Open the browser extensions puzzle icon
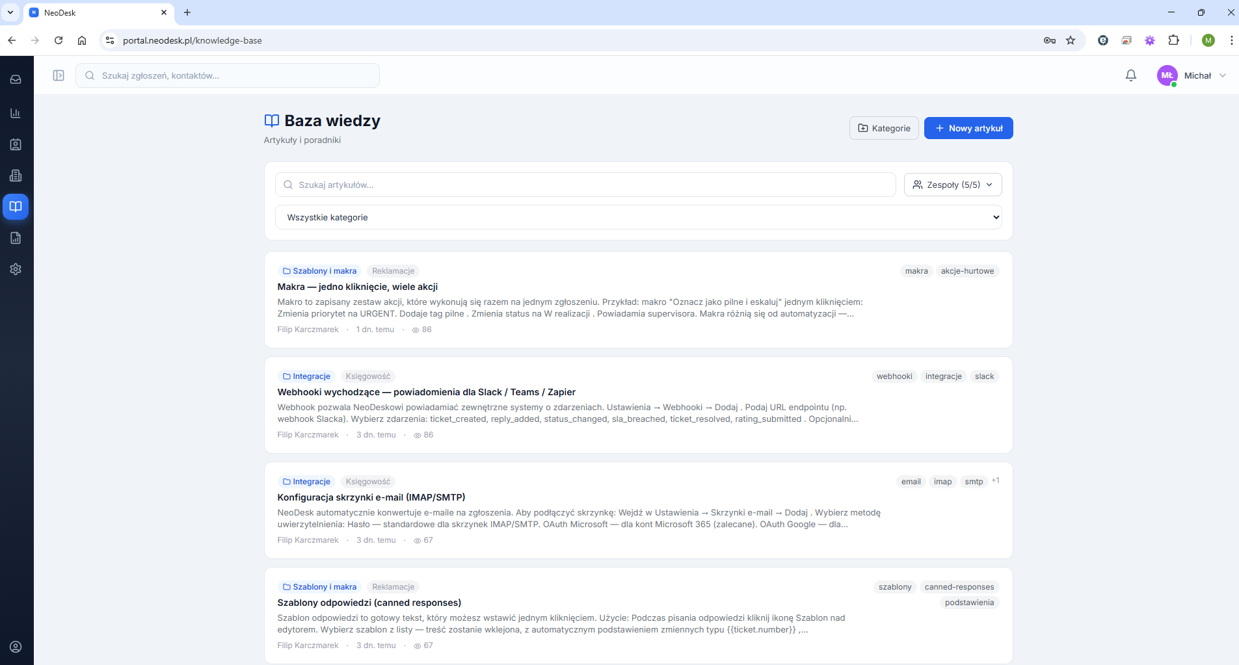Screen dimensions: 1239x665 [1173, 40]
